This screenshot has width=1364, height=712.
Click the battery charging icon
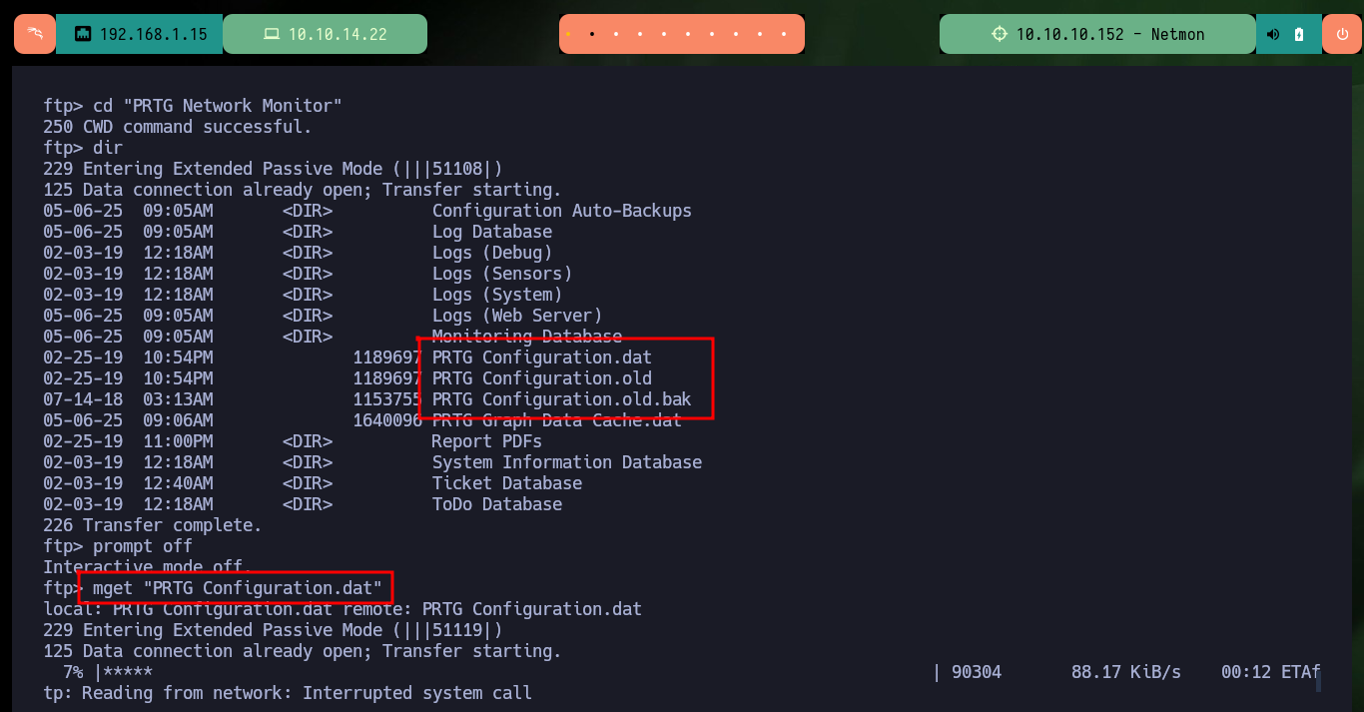[1299, 34]
